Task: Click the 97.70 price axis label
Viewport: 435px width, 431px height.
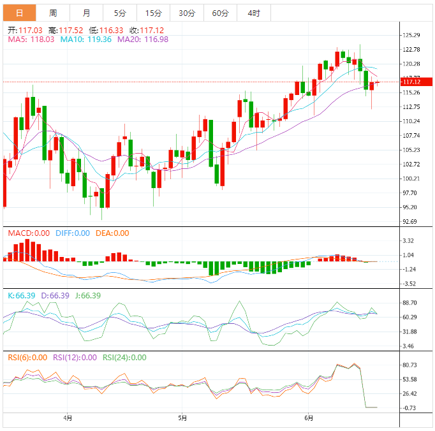Action: coord(409,193)
